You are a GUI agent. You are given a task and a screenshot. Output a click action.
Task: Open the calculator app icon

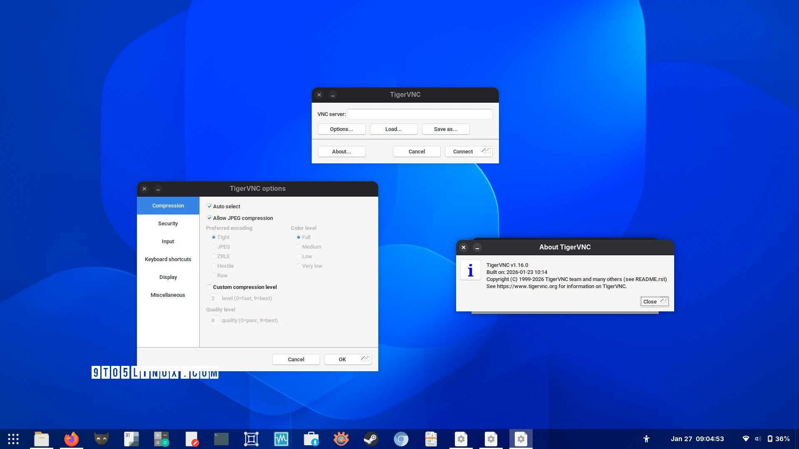pos(161,439)
